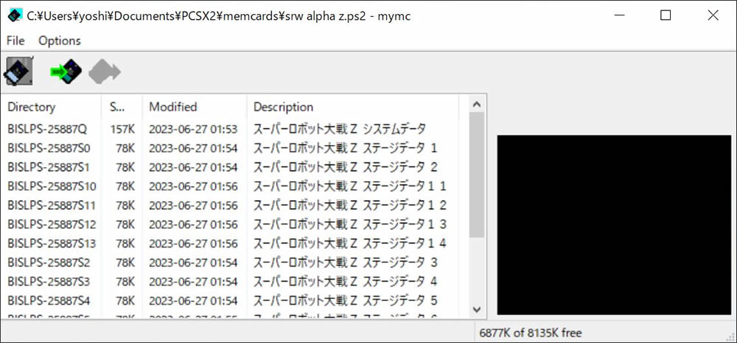Select the BISLPS-25887S2 directory entry

[x=49, y=262]
